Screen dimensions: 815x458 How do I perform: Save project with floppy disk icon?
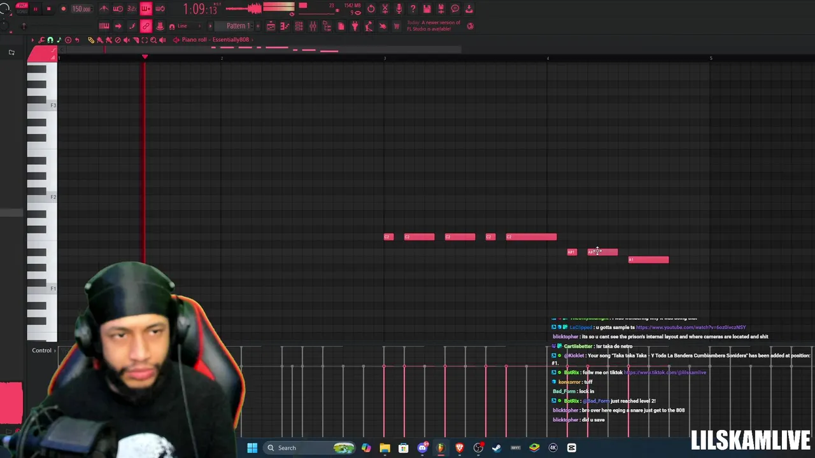(x=427, y=9)
